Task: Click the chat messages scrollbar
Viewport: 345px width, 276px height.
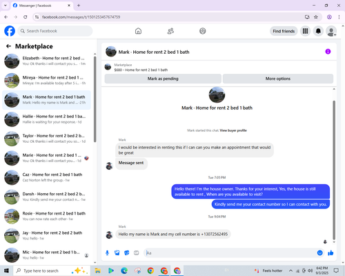Action: click(334, 170)
